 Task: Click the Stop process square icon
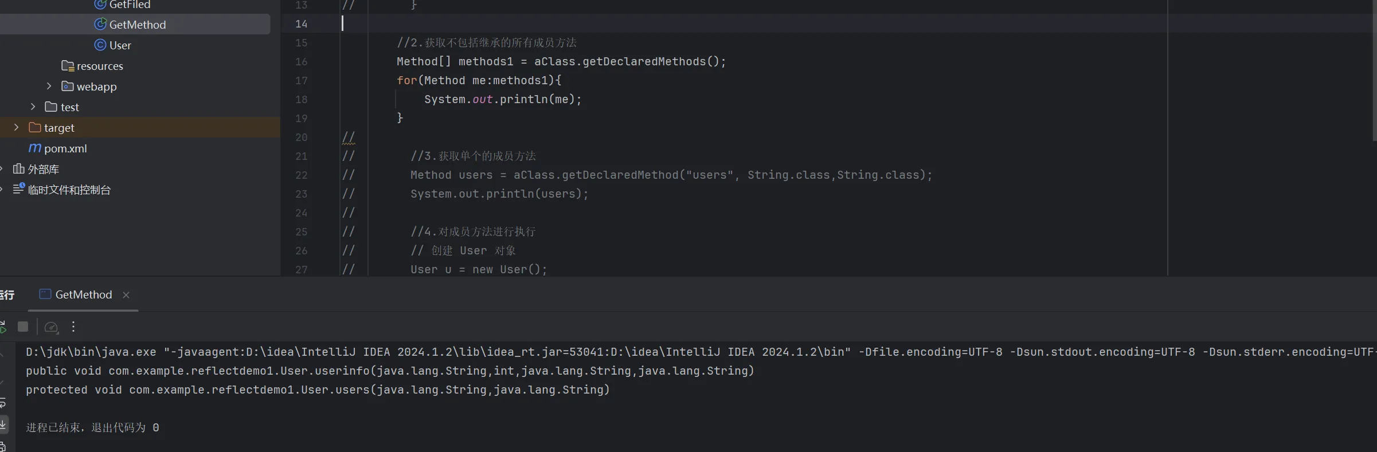pyautogui.click(x=23, y=327)
